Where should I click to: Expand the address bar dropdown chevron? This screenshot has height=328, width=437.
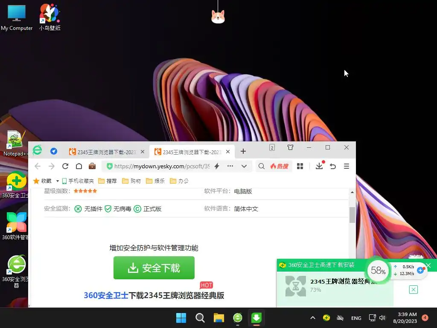(244, 167)
